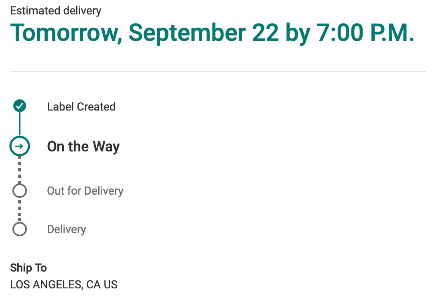Click the horizontal divider under the delivery date
Image resolution: width=426 pixels, height=302 pixels.
[218, 72]
